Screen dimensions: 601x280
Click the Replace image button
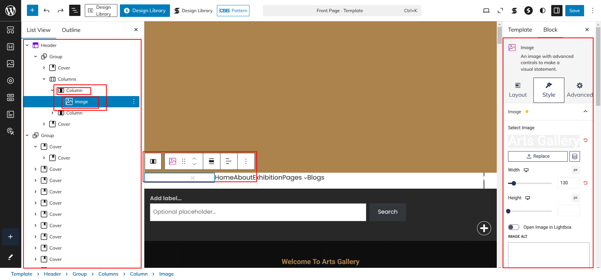point(537,156)
